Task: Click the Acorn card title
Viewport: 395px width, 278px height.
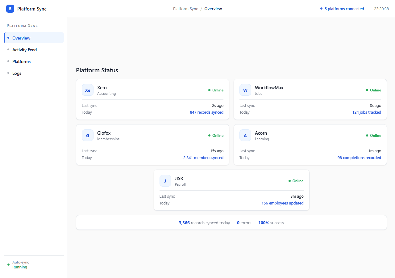Action: click(x=261, y=133)
